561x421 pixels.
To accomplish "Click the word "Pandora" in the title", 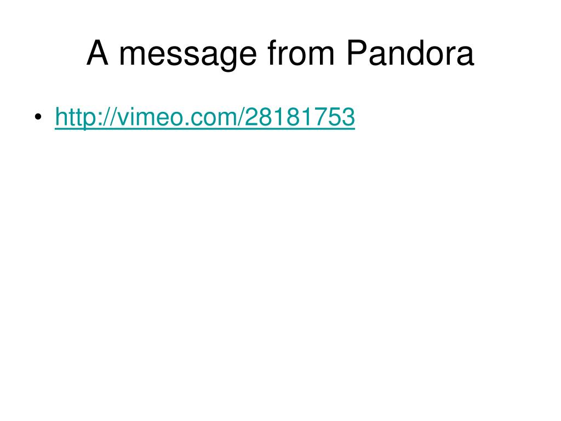I will click(410, 53).
